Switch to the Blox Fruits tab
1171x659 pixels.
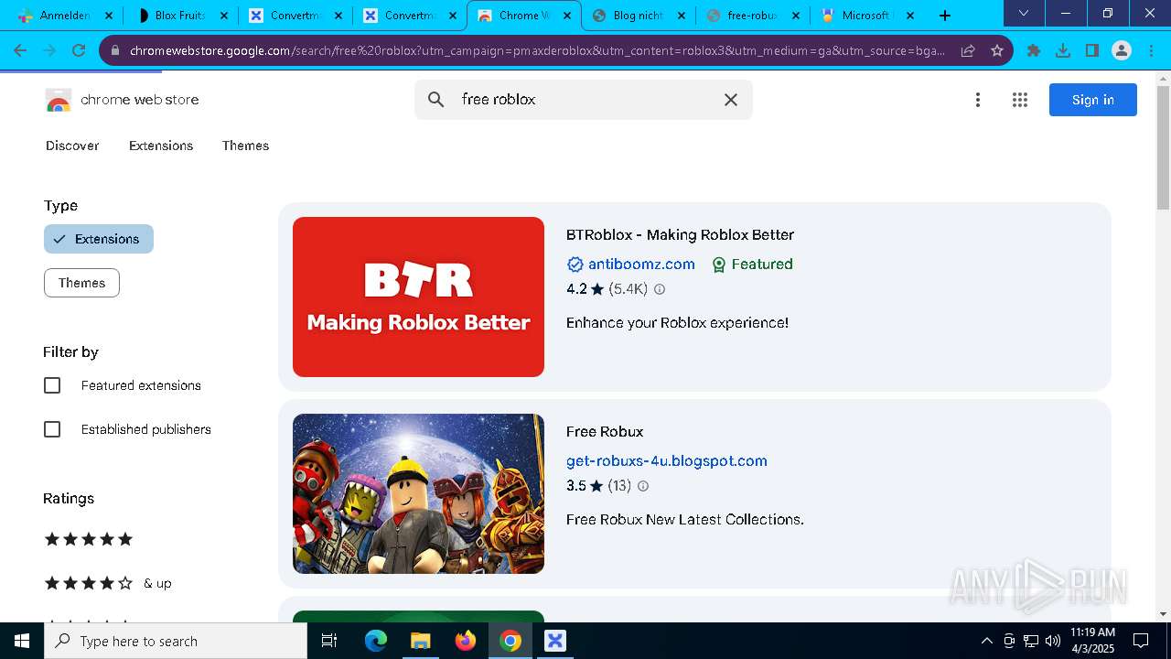[x=180, y=16]
